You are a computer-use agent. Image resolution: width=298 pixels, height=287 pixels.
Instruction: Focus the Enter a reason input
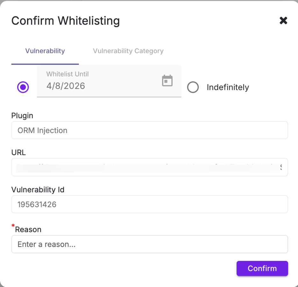[x=150, y=244]
